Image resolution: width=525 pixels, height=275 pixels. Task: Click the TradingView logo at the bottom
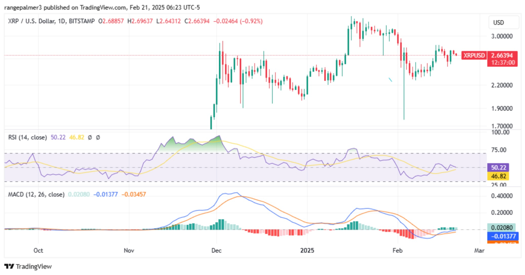(28, 266)
